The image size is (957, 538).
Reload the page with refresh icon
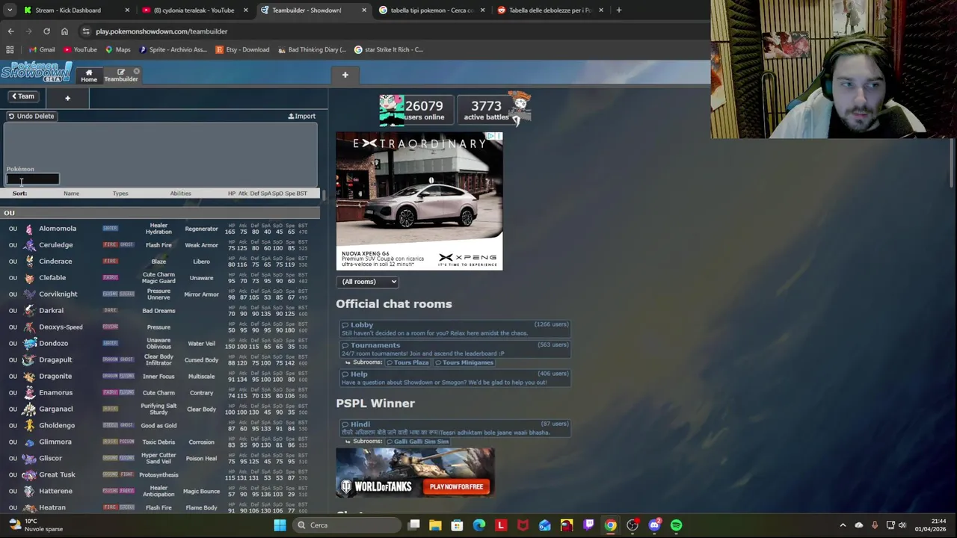46,31
